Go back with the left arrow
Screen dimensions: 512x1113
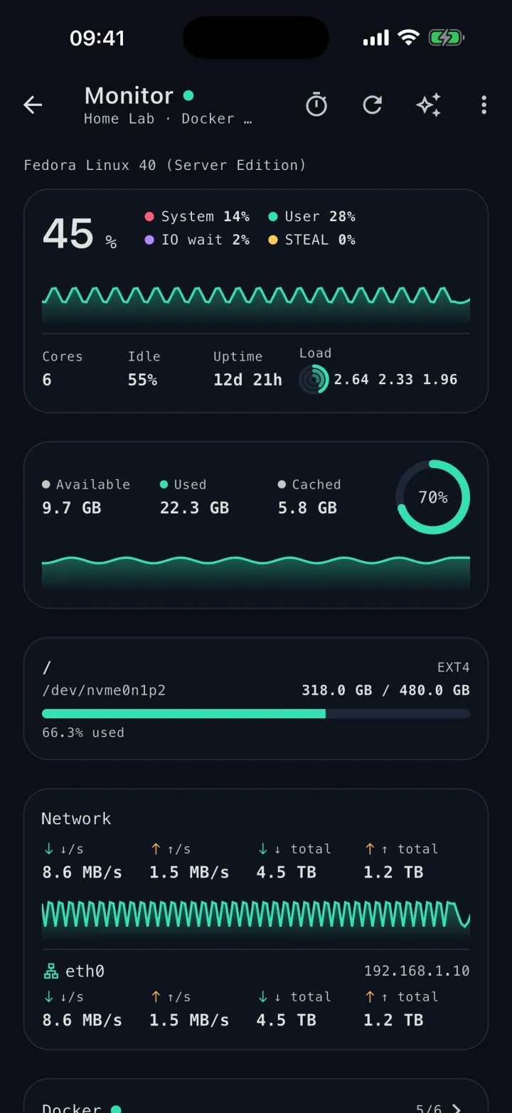(33, 105)
